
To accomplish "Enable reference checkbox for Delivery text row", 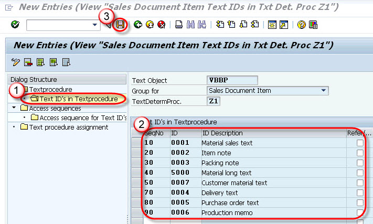I will point(359,193).
